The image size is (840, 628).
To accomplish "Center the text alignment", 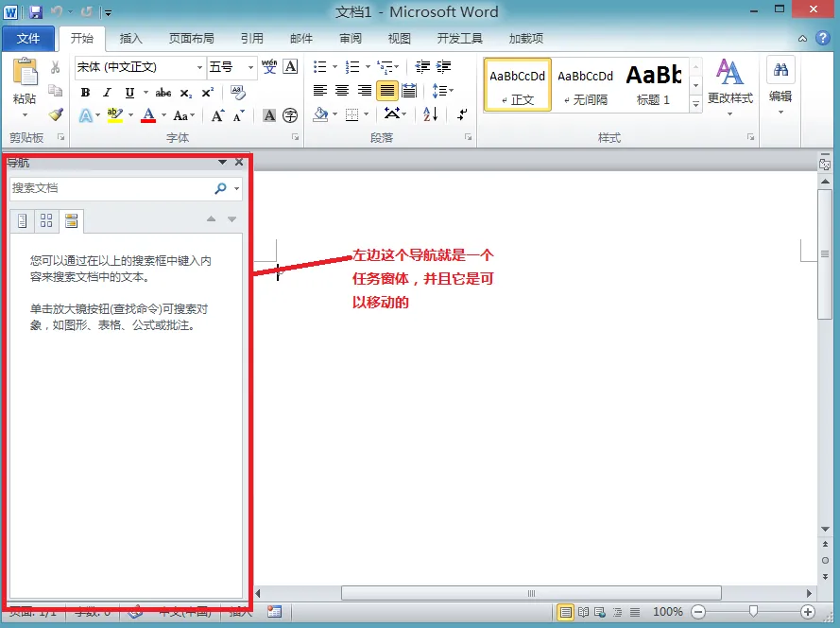I will pyautogui.click(x=342, y=91).
